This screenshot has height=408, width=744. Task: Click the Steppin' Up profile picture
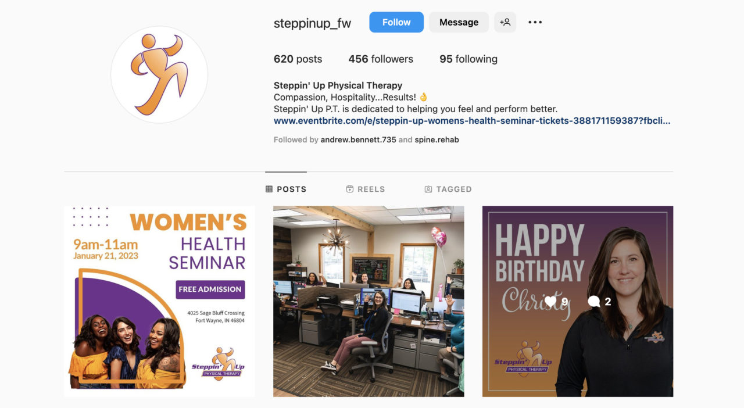pyautogui.click(x=159, y=74)
